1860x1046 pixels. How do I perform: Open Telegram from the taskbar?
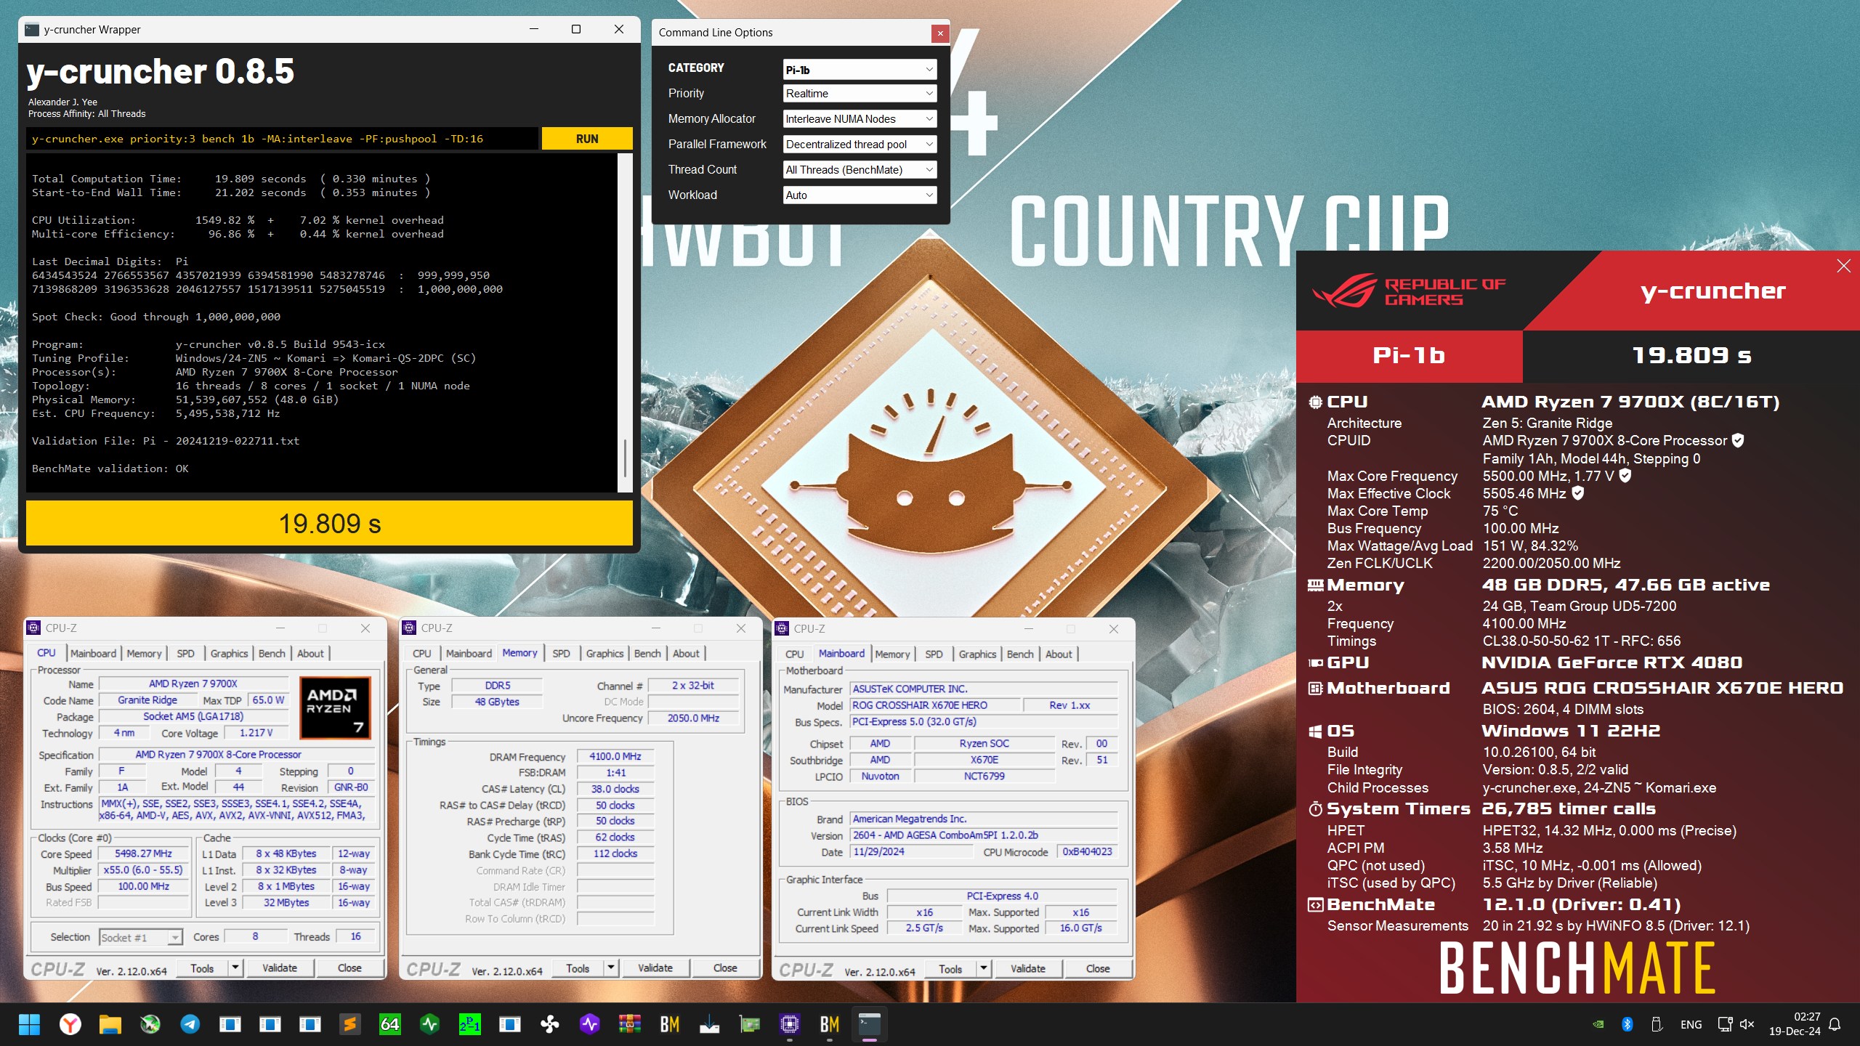[x=190, y=1024]
